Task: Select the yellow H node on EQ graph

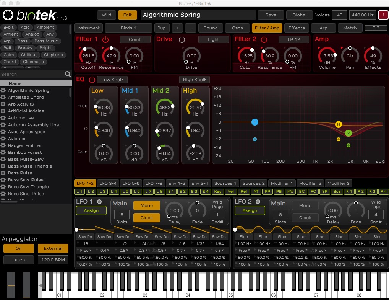Action: point(339,124)
